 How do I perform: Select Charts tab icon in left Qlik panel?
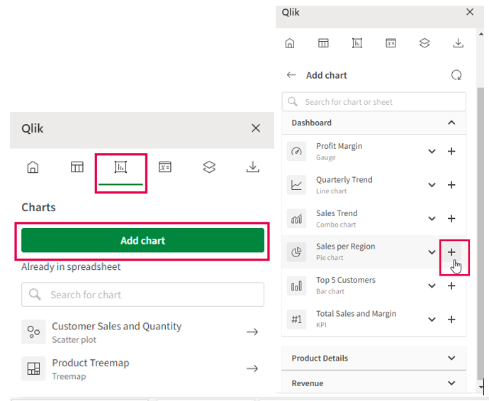pyautogui.click(x=120, y=167)
